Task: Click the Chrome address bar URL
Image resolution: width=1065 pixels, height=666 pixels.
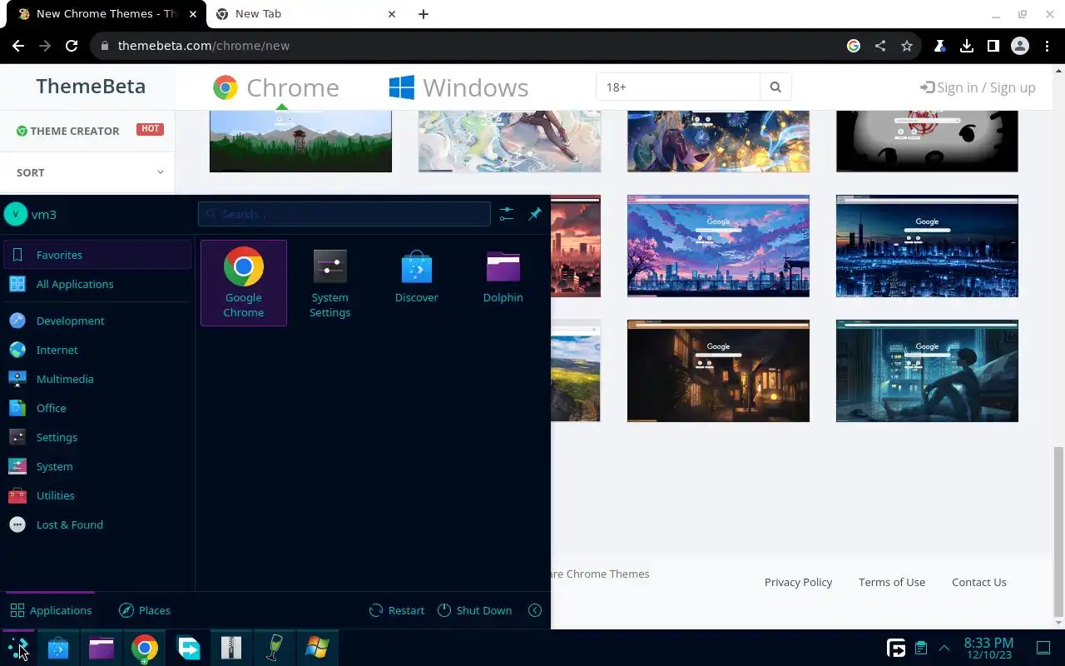Action: [204, 46]
